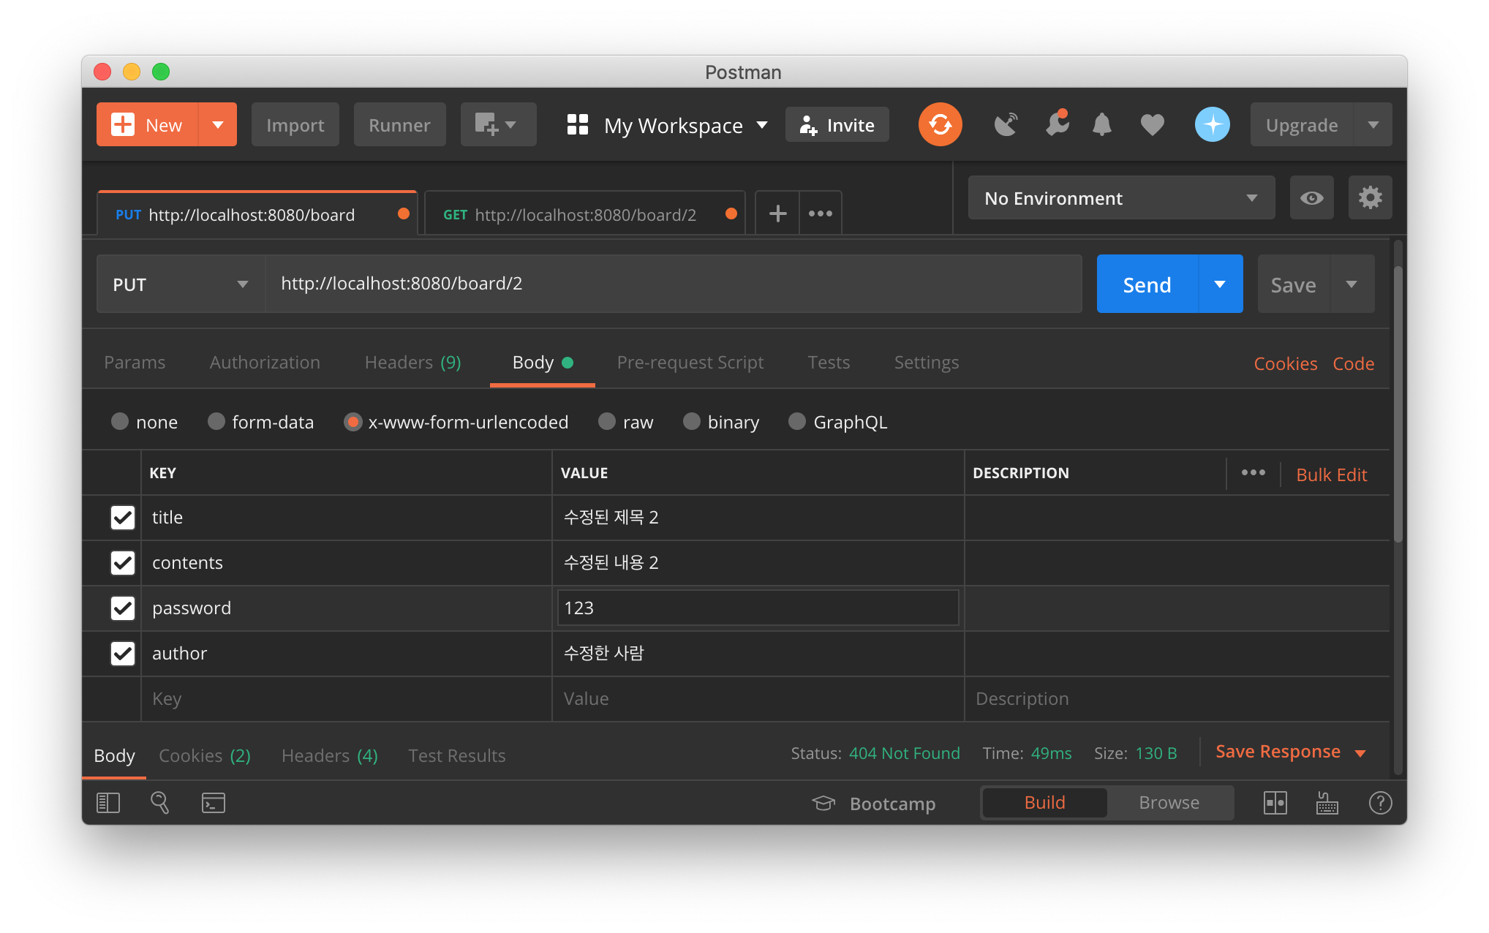Expand the PUT method dropdown

(x=181, y=284)
